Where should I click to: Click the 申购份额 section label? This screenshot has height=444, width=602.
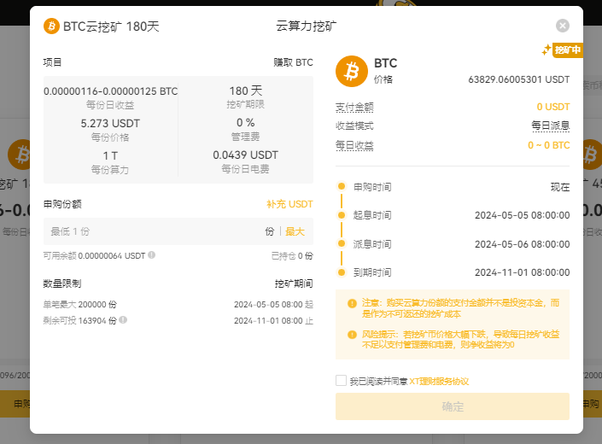pyautogui.click(x=62, y=204)
